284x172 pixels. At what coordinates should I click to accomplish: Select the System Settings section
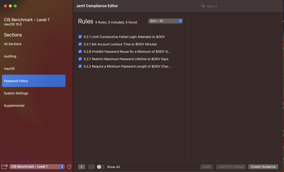(16, 93)
